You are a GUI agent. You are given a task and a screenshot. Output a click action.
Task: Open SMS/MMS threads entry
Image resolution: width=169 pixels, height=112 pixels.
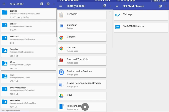pyautogui.click(x=141, y=27)
